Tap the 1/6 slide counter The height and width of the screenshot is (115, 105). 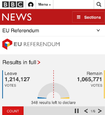(x=93, y=111)
